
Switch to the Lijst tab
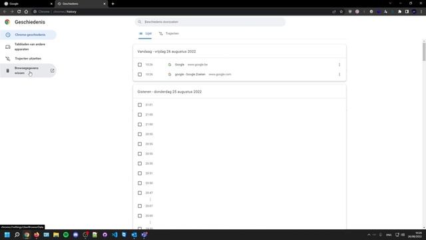click(x=145, y=33)
